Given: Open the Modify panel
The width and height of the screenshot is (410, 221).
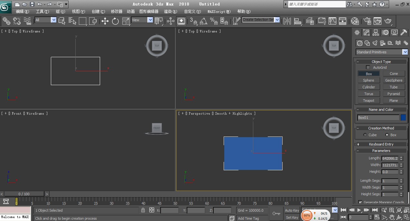Looking at the screenshot, I should click(x=367, y=32).
